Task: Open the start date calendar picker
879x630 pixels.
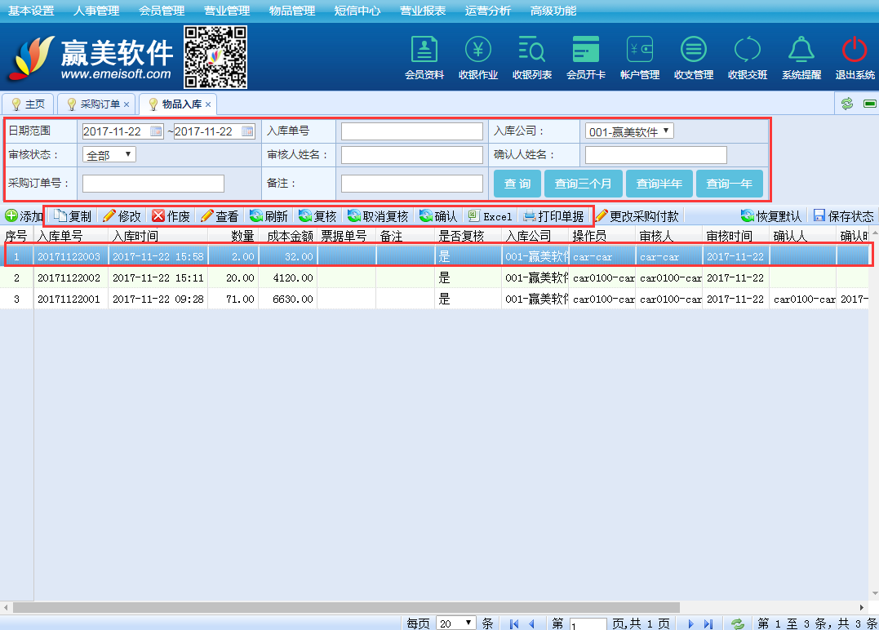Action: pos(156,131)
